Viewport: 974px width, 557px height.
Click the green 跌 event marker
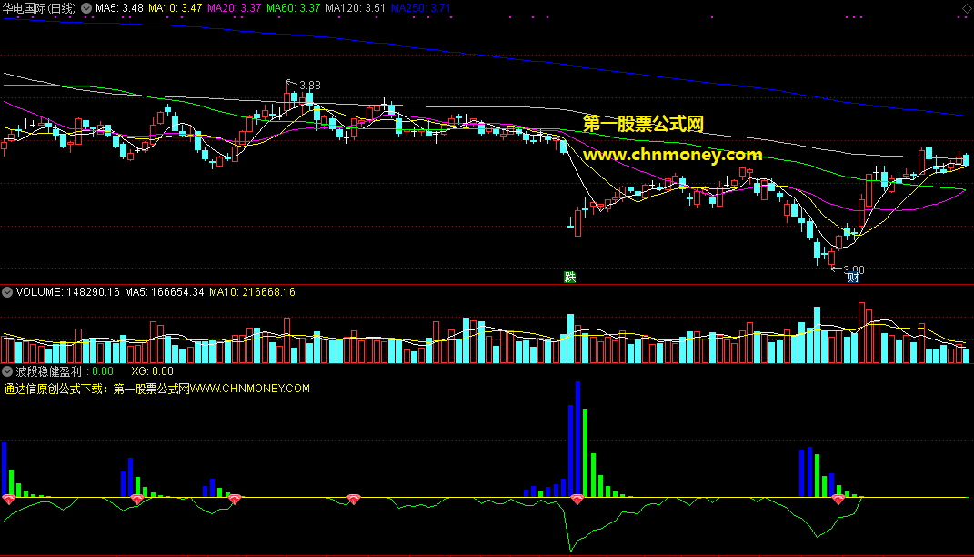point(569,278)
